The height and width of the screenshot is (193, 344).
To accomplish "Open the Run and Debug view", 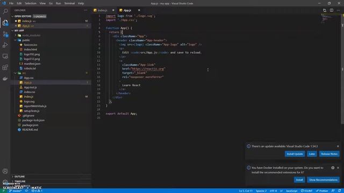I will [5, 45].
